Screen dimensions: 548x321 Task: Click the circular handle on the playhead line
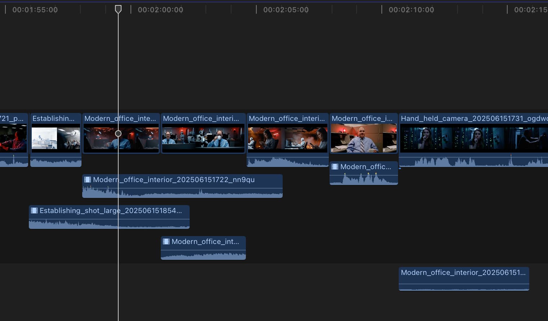(x=118, y=134)
